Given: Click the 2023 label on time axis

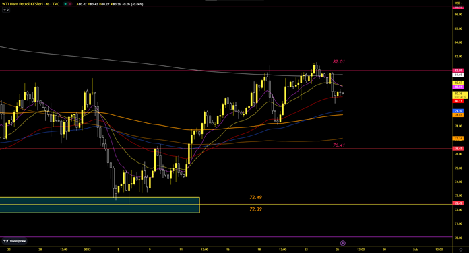Looking at the screenshot, I should (87, 250).
